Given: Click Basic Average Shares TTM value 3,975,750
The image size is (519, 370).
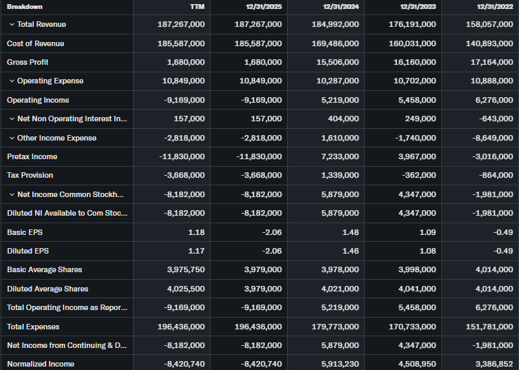Looking at the screenshot, I should pos(182,269).
